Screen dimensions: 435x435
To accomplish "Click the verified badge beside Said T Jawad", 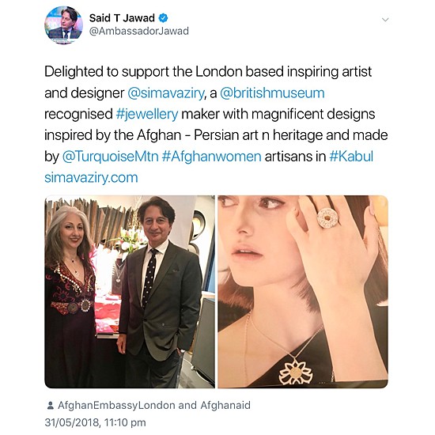I will 163,18.
